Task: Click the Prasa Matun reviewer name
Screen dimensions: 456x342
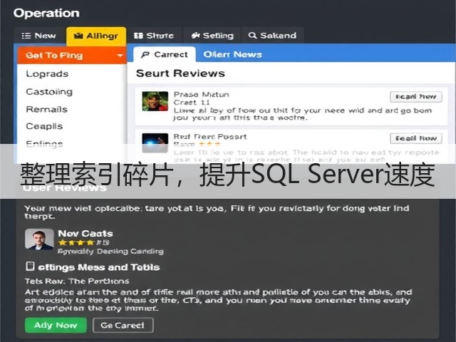Action: (x=201, y=95)
